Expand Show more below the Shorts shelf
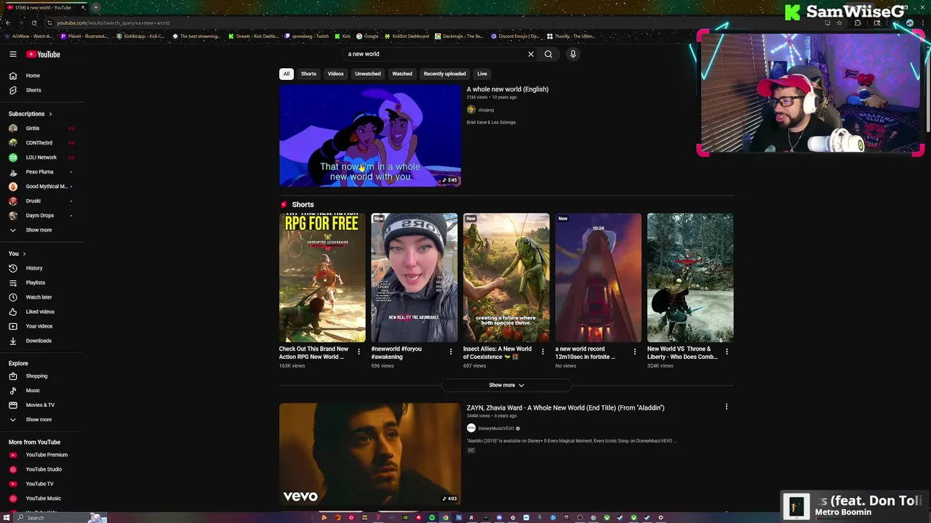The height and width of the screenshot is (523, 931). pos(506,385)
